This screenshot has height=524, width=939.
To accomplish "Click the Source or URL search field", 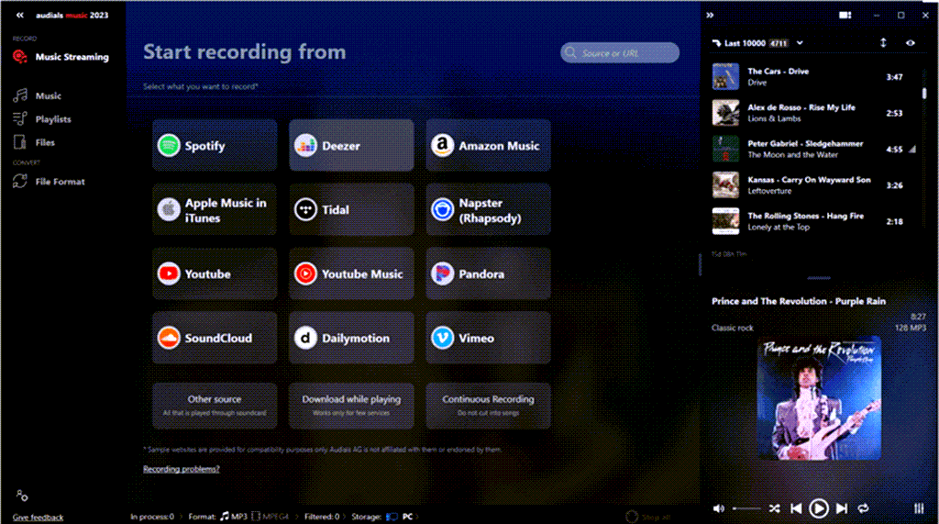I will click(620, 52).
